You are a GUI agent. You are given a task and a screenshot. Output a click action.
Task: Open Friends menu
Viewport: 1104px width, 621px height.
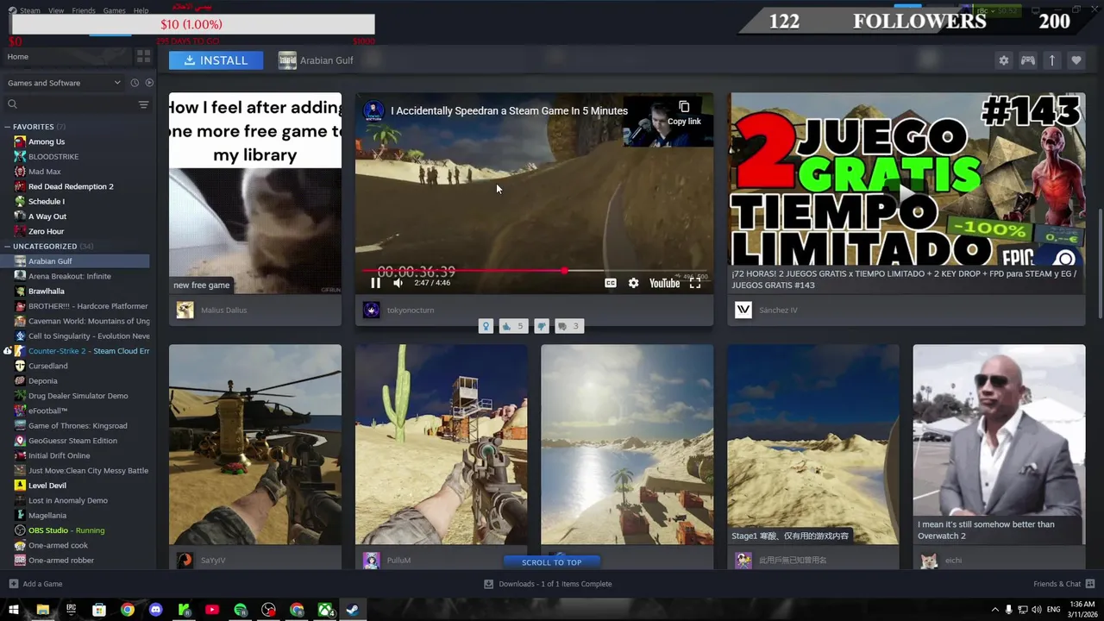(x=84, y=10)
